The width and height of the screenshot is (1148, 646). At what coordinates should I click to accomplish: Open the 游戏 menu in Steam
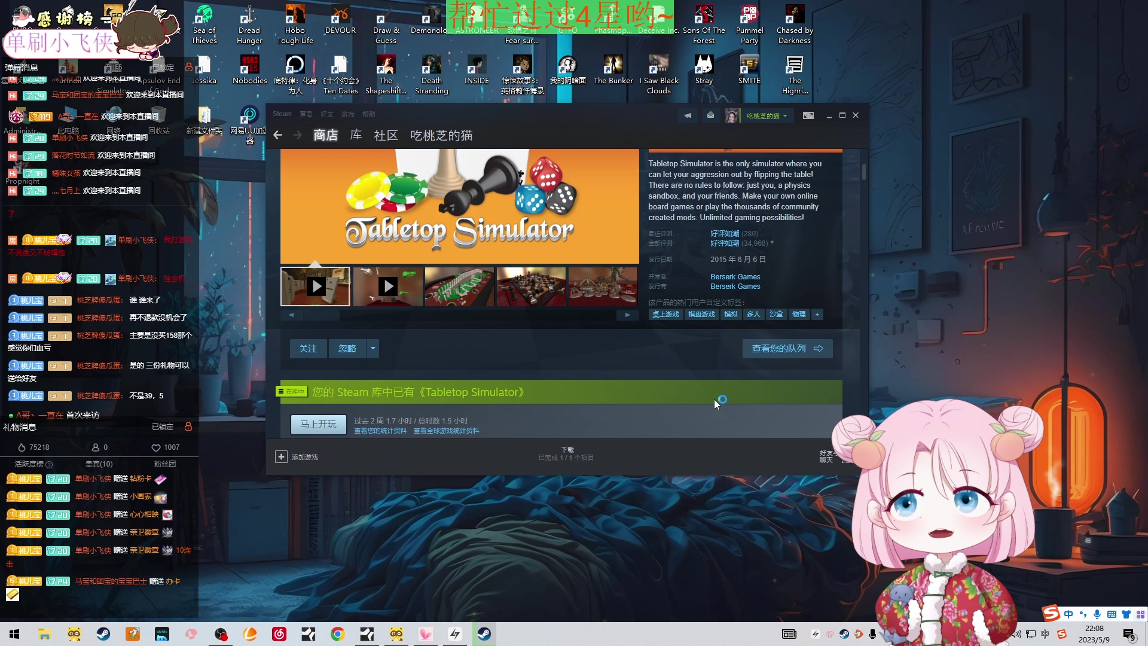click(x=347, y=114)
